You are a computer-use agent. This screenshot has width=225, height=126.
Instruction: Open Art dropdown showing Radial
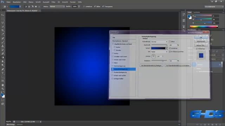(x=159, y=51)
